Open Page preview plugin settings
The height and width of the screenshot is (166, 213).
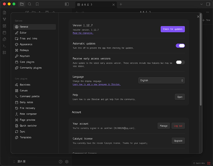(35, 120)
